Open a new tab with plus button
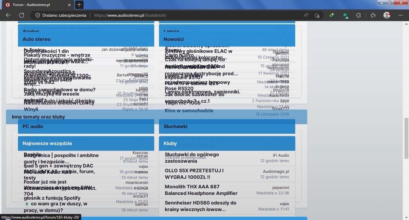The image size is (409, 220). click(79, 4)
